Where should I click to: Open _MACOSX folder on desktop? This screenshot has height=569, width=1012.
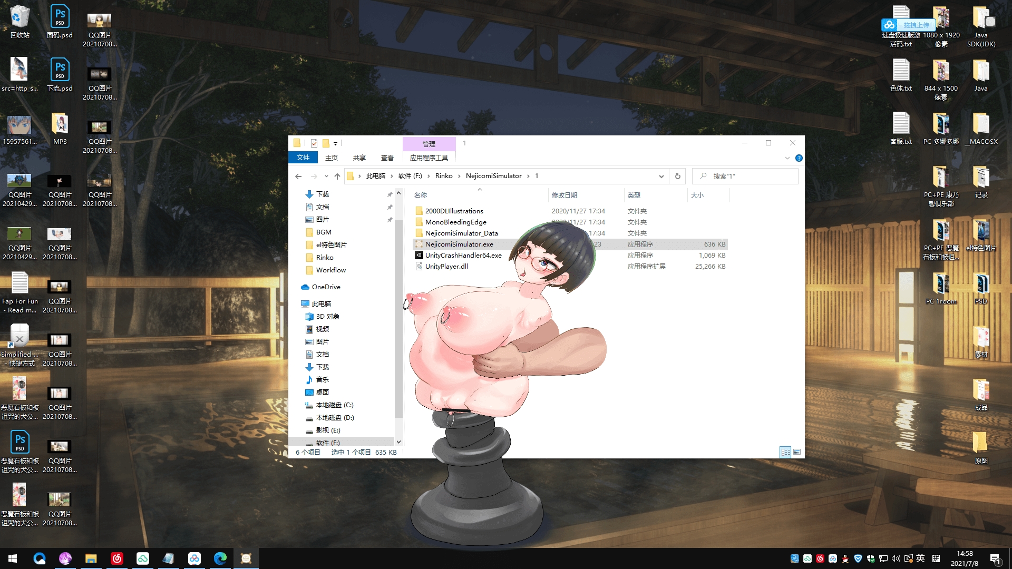pos(981,129)
